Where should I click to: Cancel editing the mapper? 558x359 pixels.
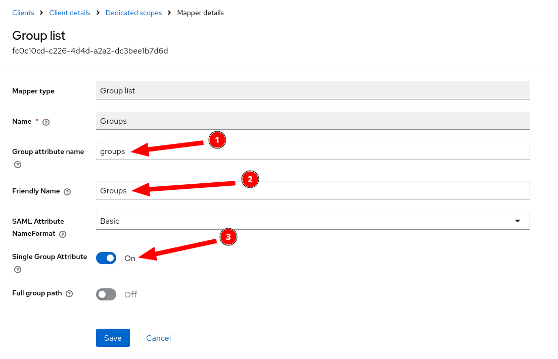coord(158,338)
